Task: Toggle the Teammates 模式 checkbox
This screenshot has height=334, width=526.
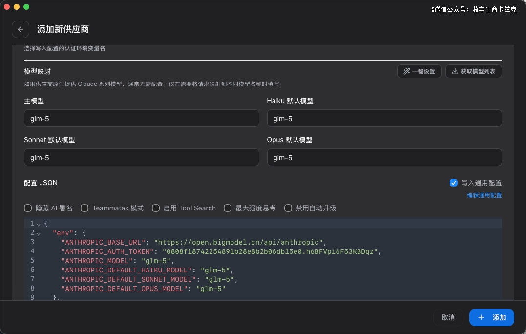Action: click(x=84, y=208)
